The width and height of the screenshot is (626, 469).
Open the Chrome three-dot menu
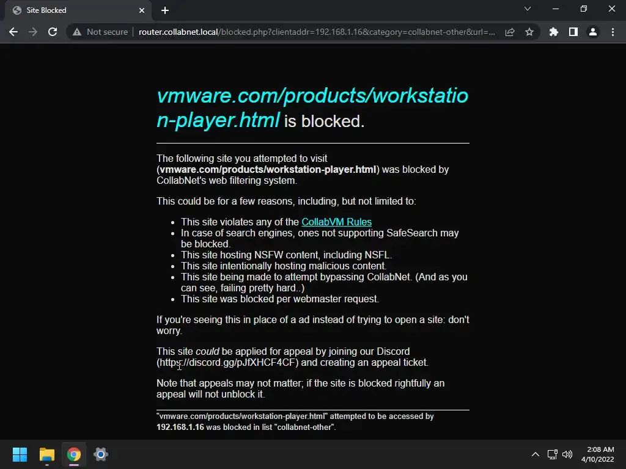click(x=613, y=32)
